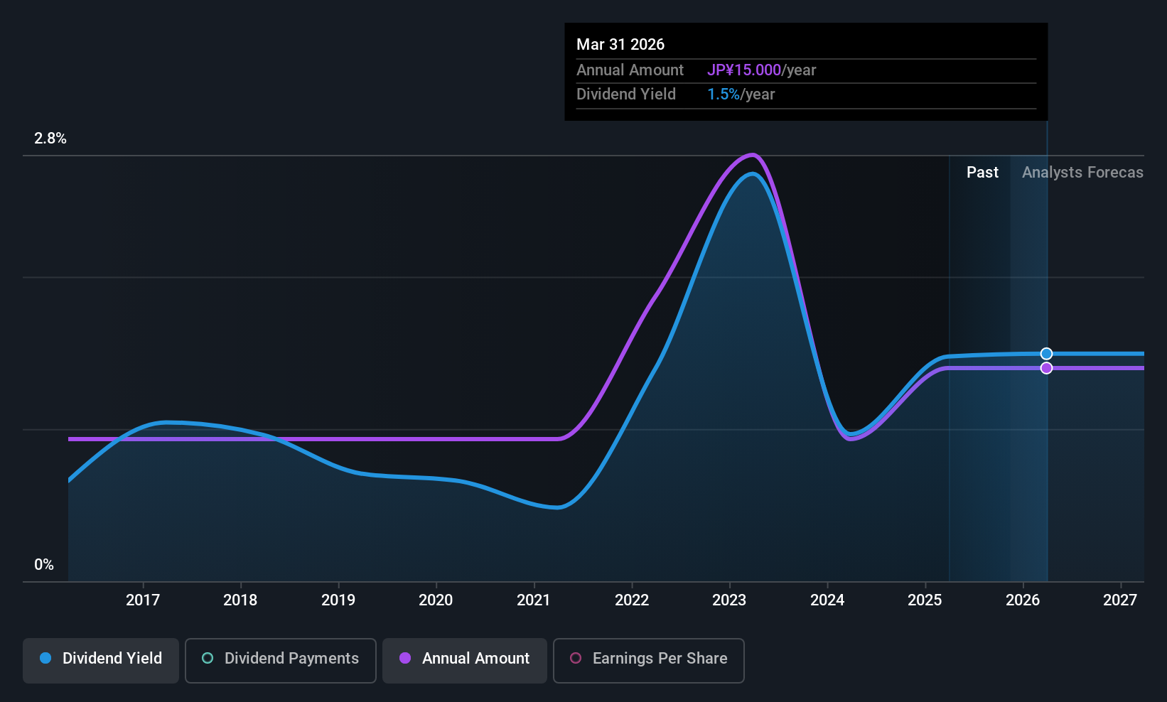Image resolution: width=1167 pixels, height=702 pixels.
Task: Click the 1.5% dividend yield tooltip value
Action: 724,94
